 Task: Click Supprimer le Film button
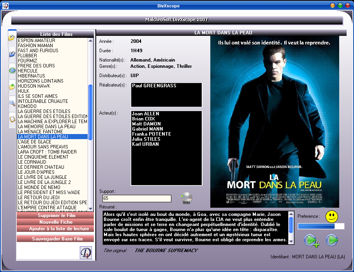coord(55,215)
